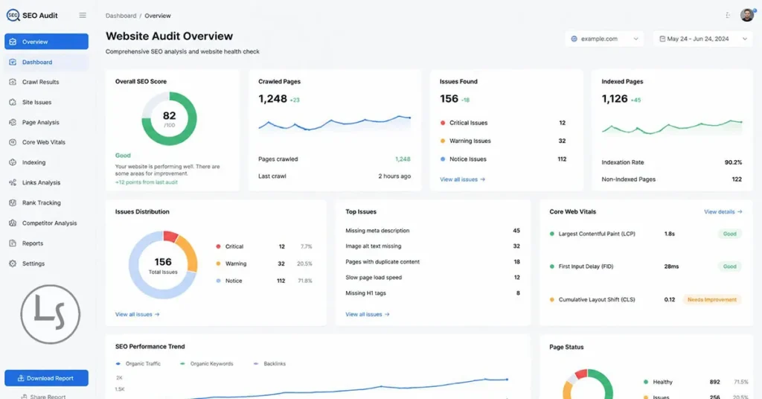The image size is (762, 399).
Task: Toggle Organic Traffic legend in trend chart
Action: click(x=138, y=363)
